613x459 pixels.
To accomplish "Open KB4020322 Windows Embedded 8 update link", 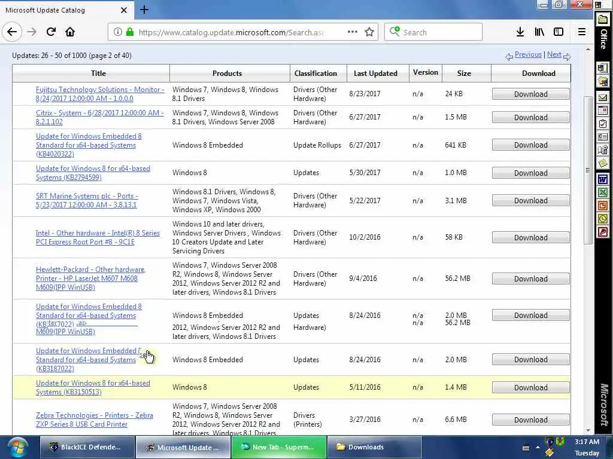I will click(89, 145).
